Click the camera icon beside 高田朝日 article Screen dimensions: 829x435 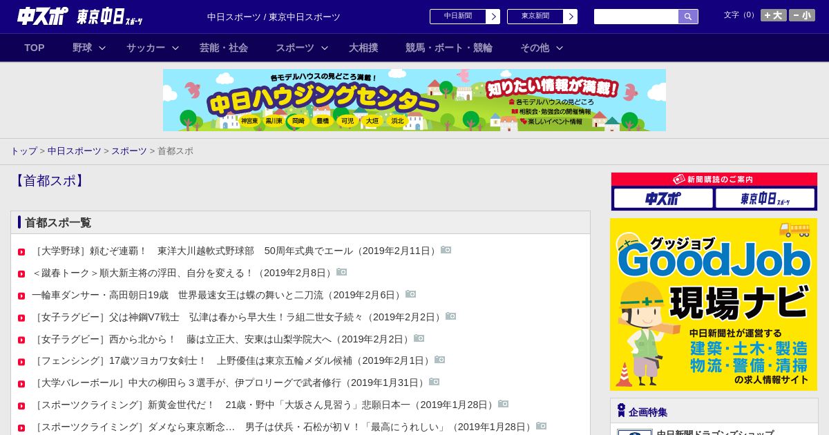pos(411,294)
